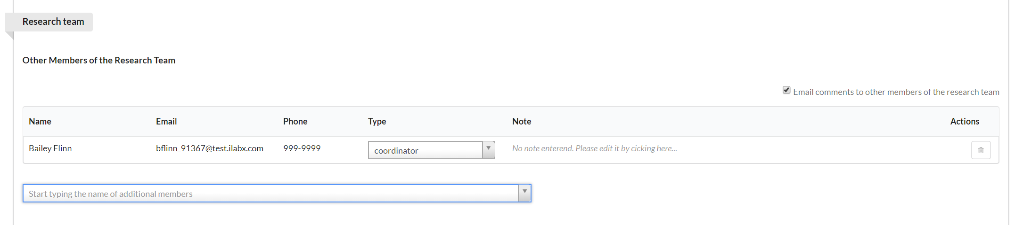1023x225 pixels.
Task: Click the Actions column header
Action: click(x=965, y=121)
